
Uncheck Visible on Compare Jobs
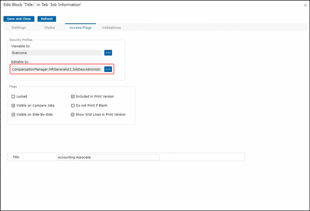point(13,105)
